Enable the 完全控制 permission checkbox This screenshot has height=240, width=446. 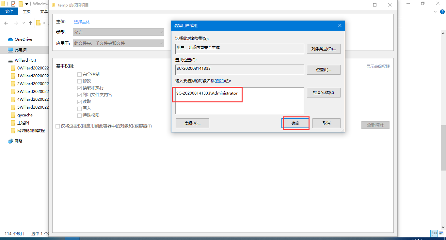pyautogui.click(x=79, y=74)
